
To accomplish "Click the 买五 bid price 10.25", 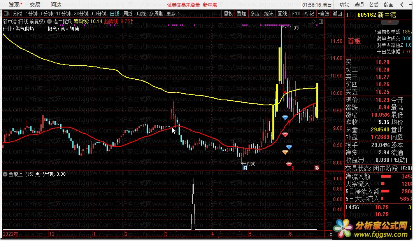I will (x=382, y=92).
